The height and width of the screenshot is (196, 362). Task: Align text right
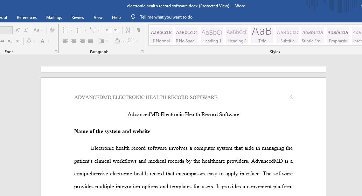(82, 41)
